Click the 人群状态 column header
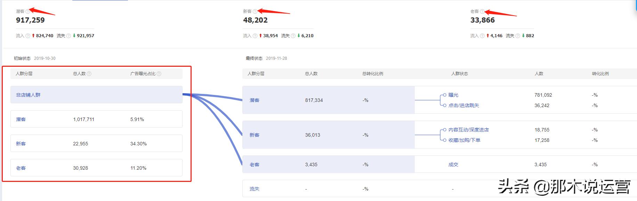This screenshot has width=637, height=201. (460, 74)
